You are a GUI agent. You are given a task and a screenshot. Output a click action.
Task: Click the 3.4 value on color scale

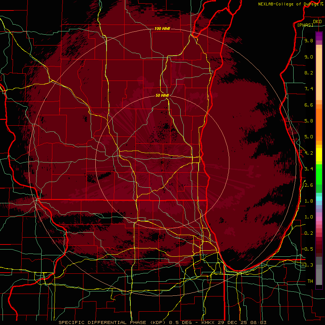click(309, 169)
